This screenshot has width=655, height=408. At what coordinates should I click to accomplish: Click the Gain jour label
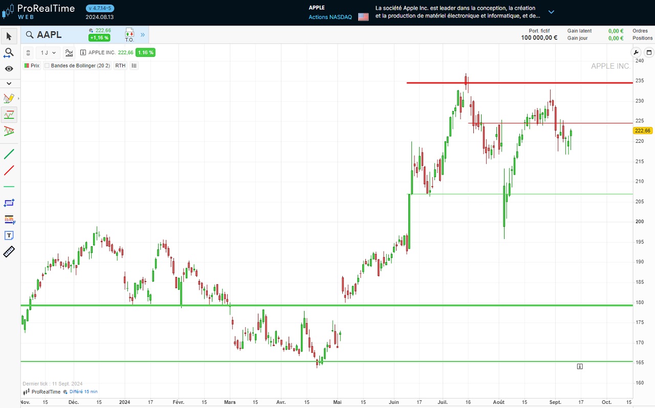(578, 38)
